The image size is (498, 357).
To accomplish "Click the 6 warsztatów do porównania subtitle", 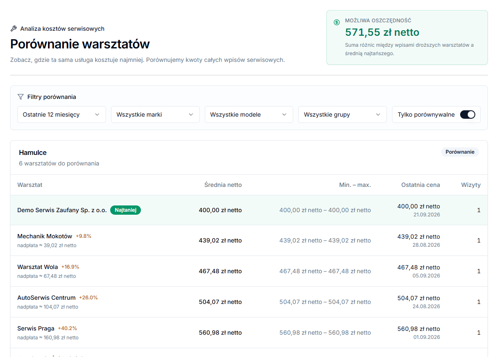I will pos(59,163).
